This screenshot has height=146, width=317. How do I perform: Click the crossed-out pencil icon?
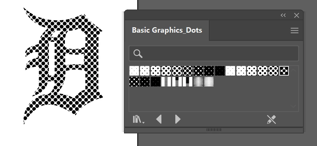(271, 119)
